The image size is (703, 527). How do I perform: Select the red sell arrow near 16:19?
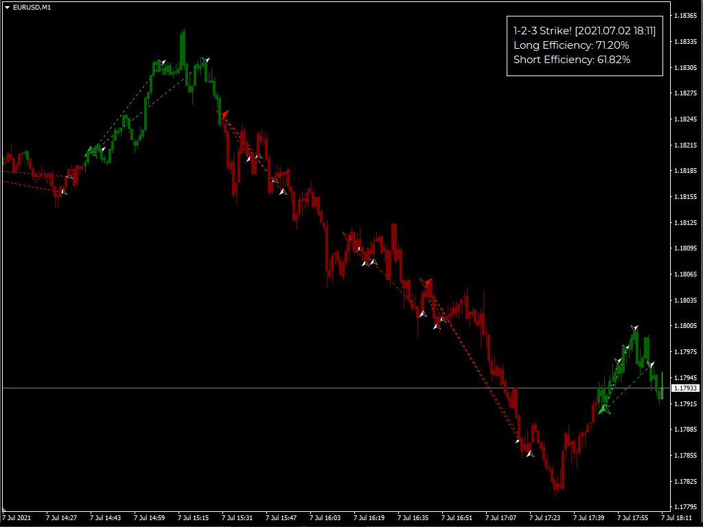[348, 236]
